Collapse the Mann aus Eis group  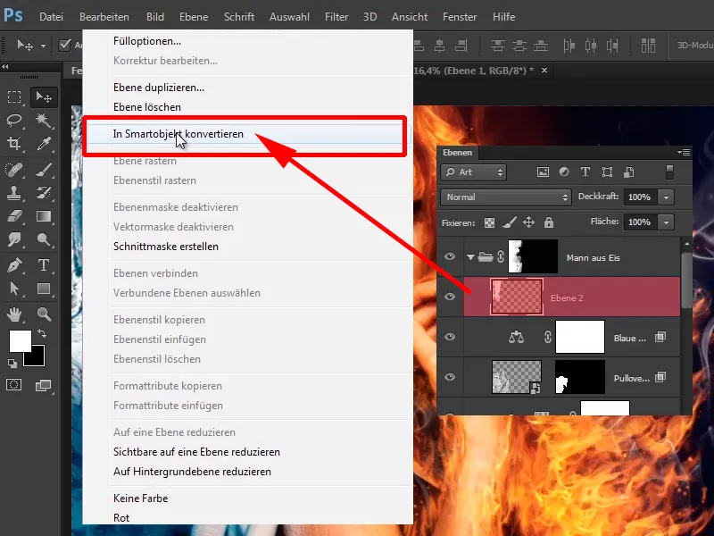point(470,257)
